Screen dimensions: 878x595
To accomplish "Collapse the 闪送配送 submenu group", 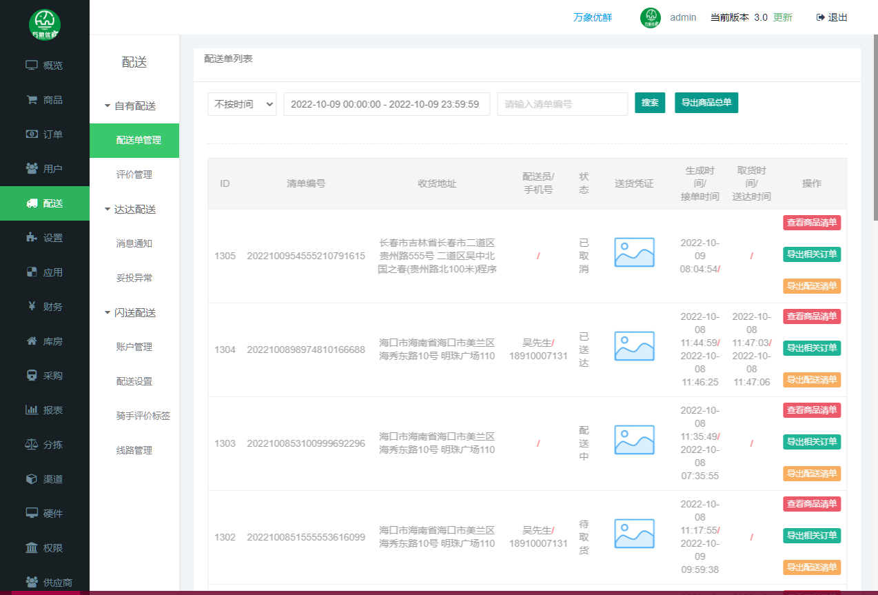I will [130, 313].
